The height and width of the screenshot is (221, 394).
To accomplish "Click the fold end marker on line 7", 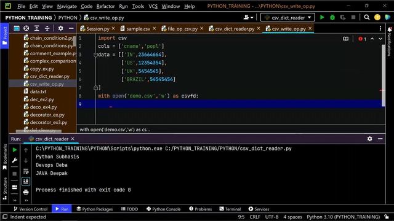I will (x=95, y=88).
